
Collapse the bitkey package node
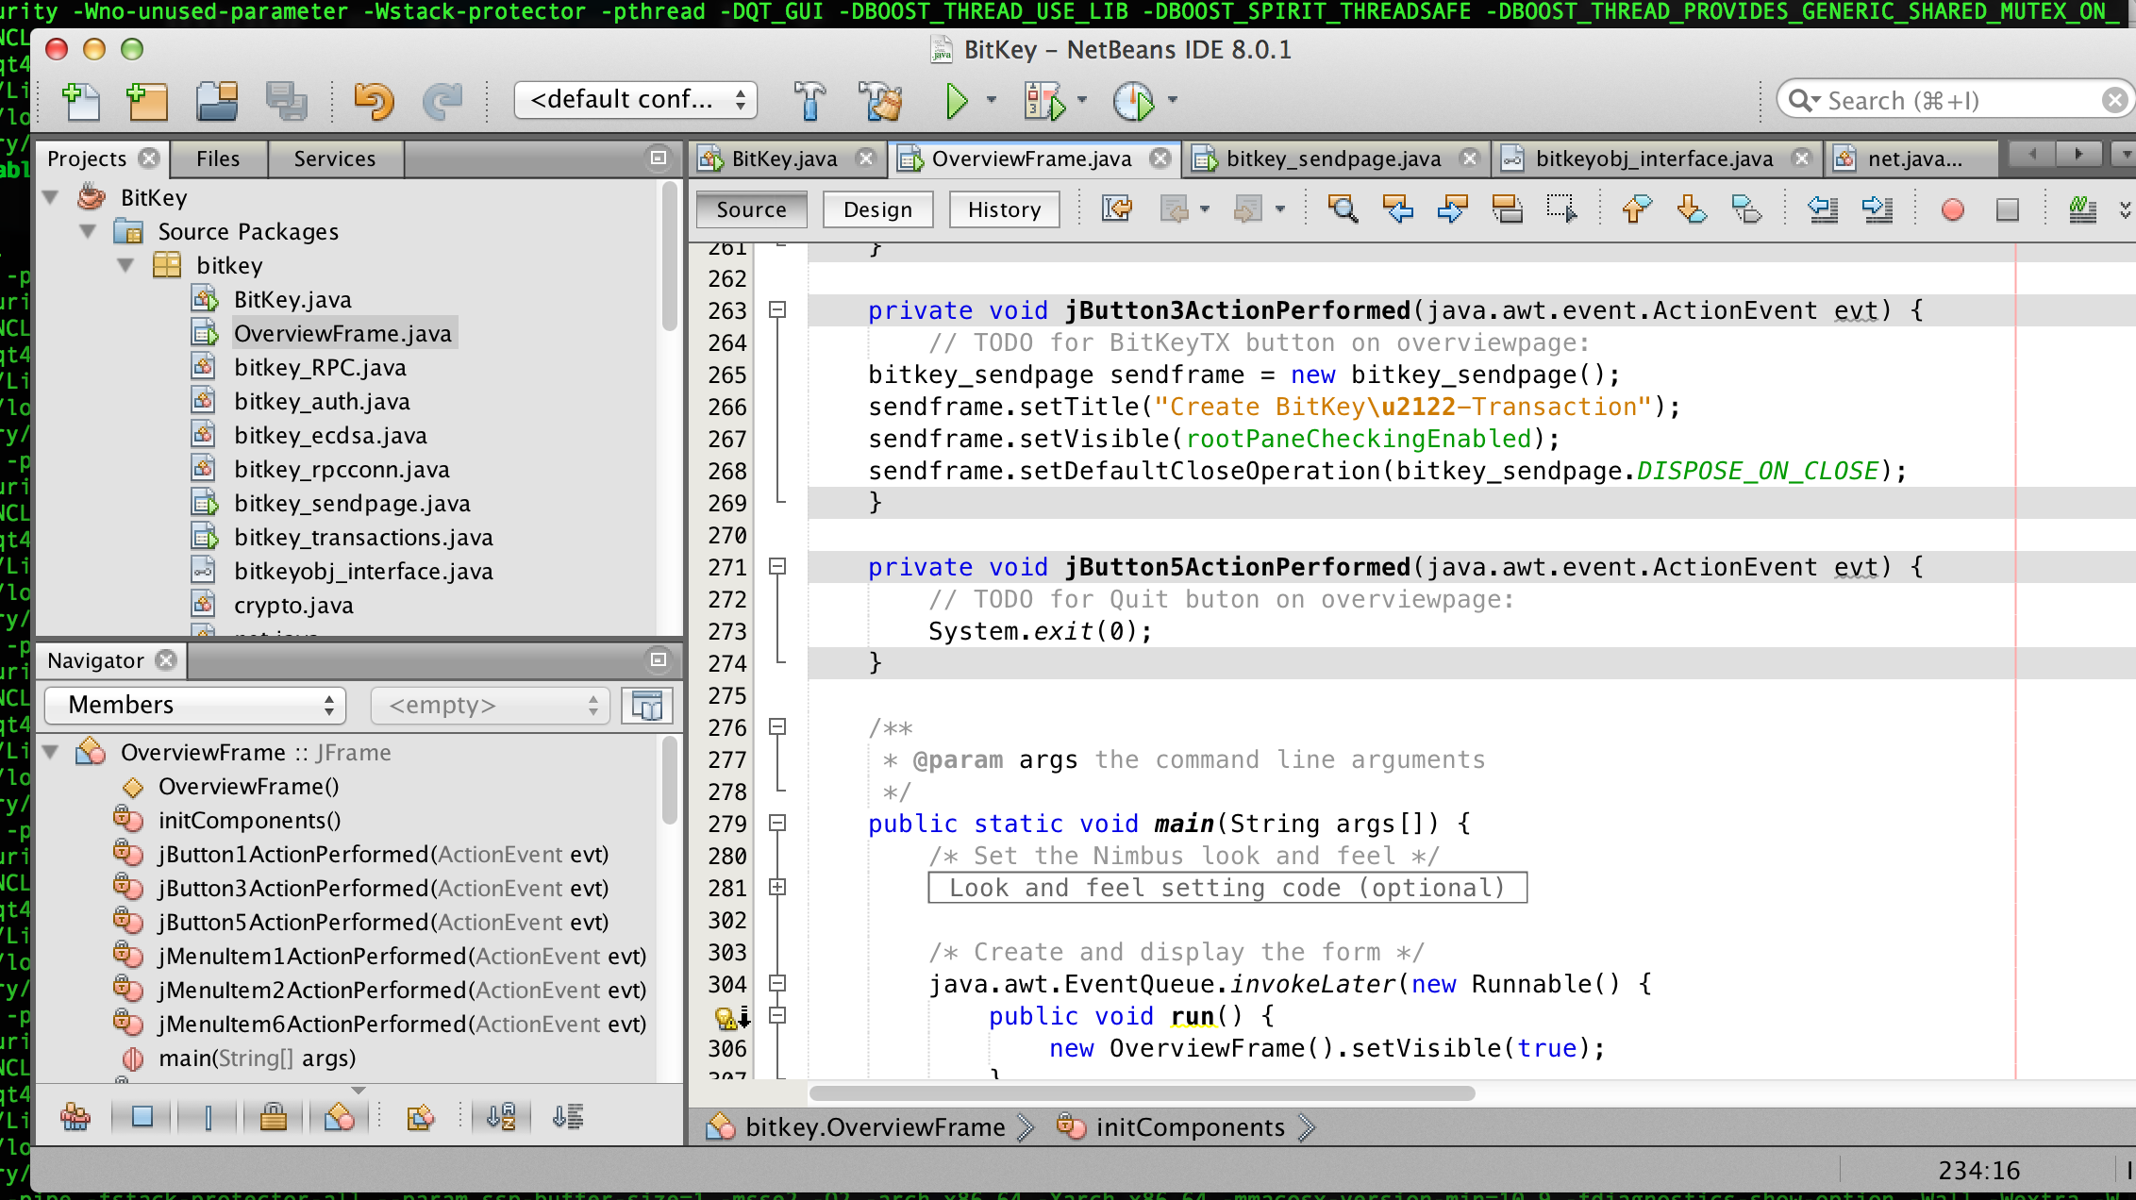[x=126, y=265]
